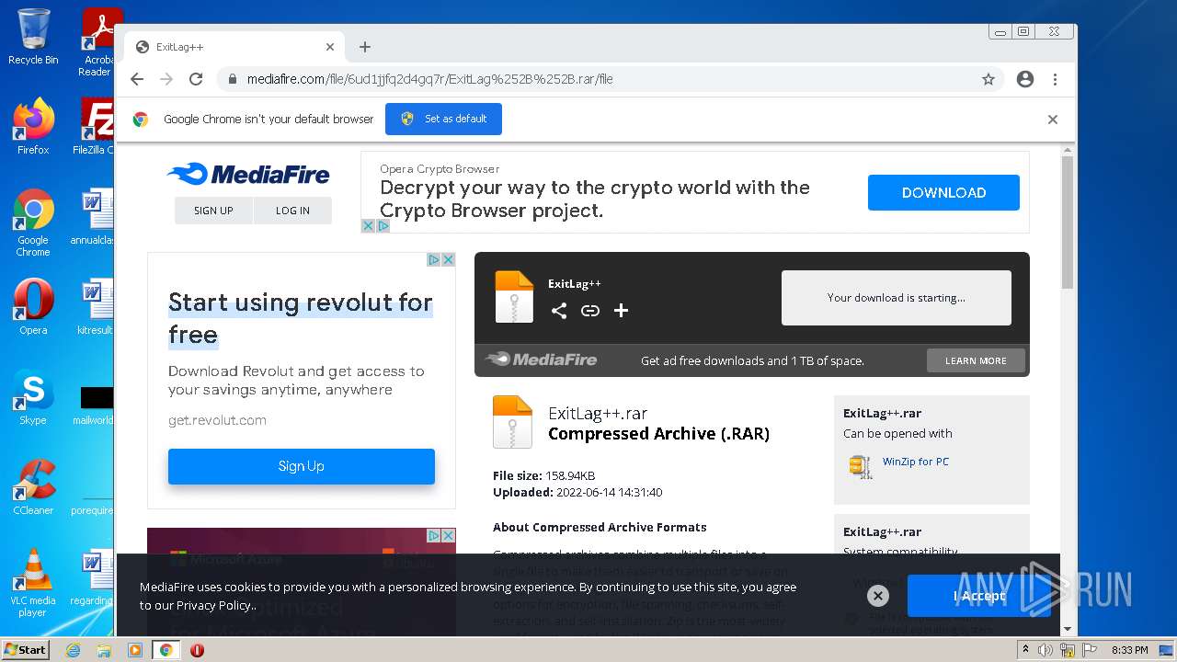Open the Chrome profile avatar menu
Image resolution: width=1177 pixels, height=662 pixels.
click(x=1025, y=79)
